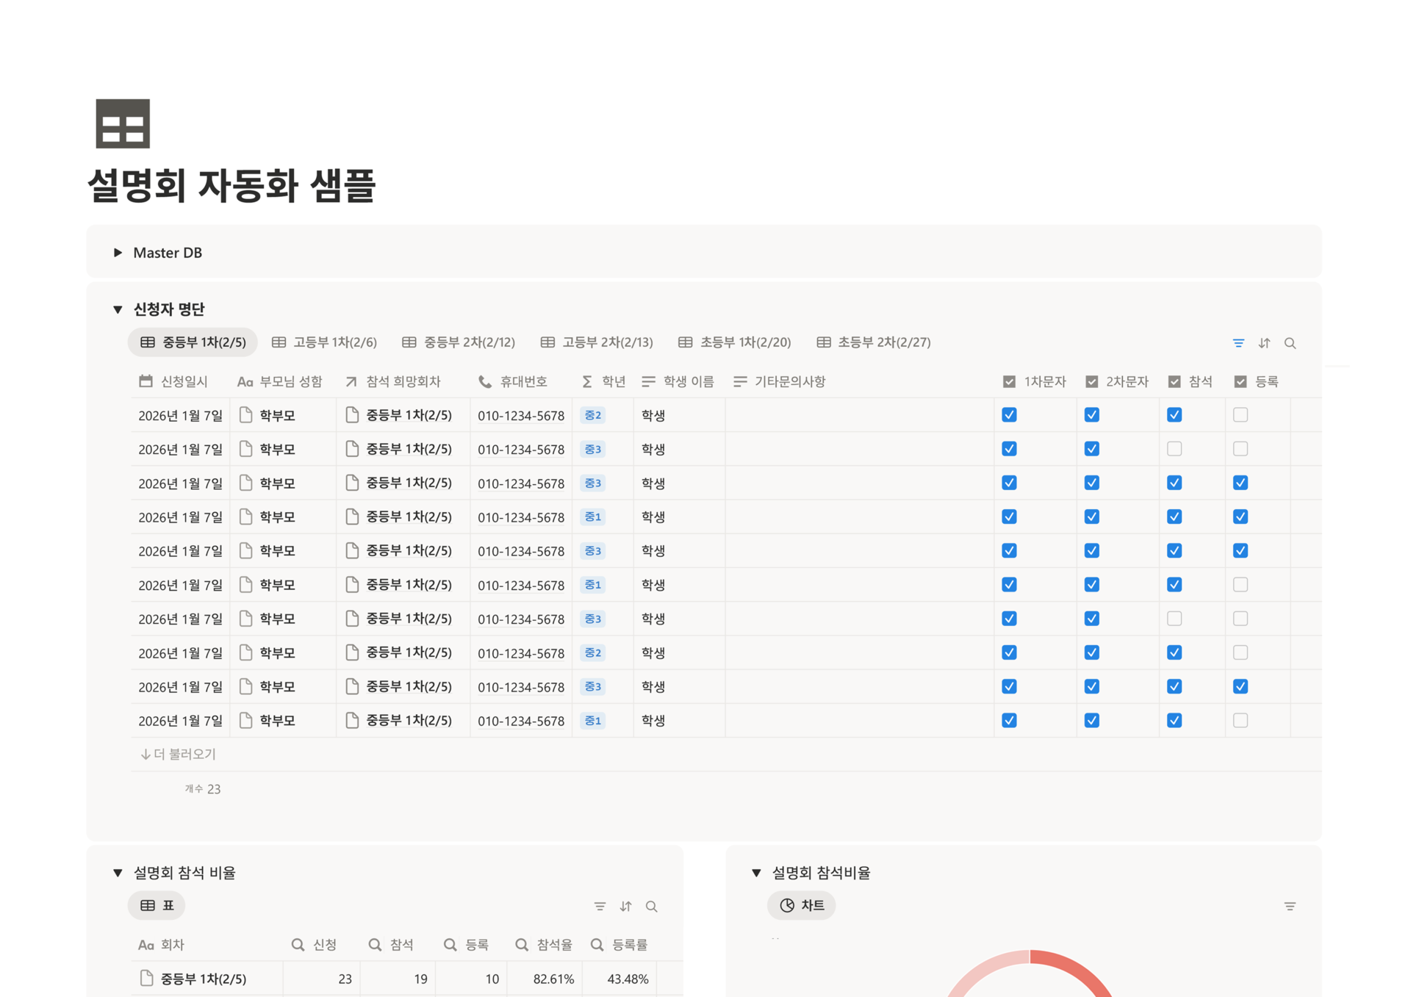Open the 차트 view in 설명회 참석비율
This screenshot has height=997, width=1411.
click(801, 906)
